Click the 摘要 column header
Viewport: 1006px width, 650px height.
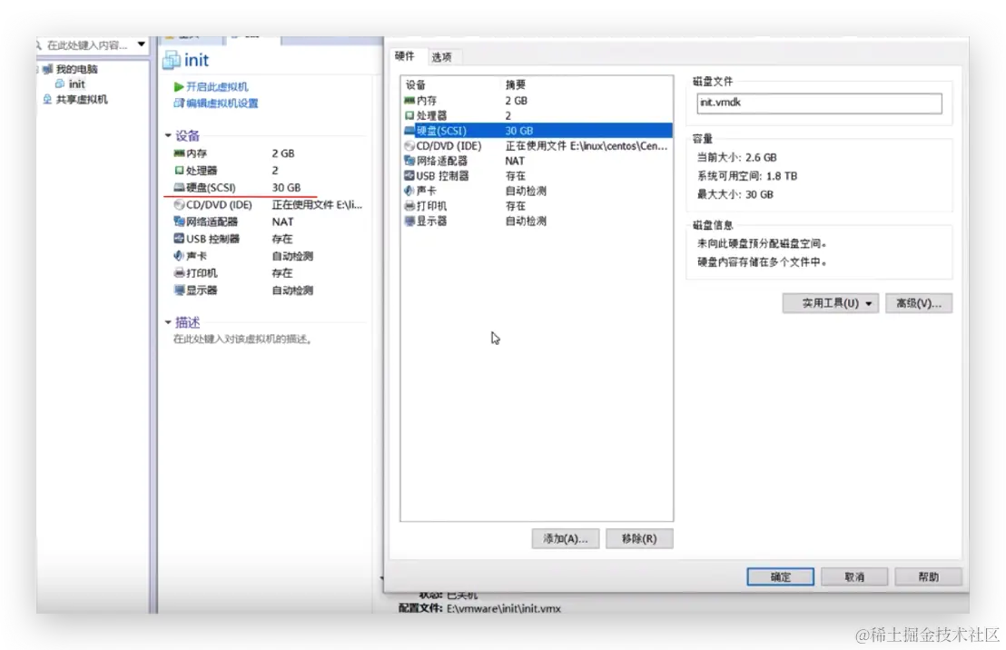[x=515, y=84]
